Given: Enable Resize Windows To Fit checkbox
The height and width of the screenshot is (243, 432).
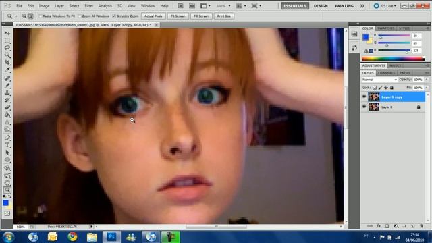Looking at the screenshot, I should pos(40,16).
